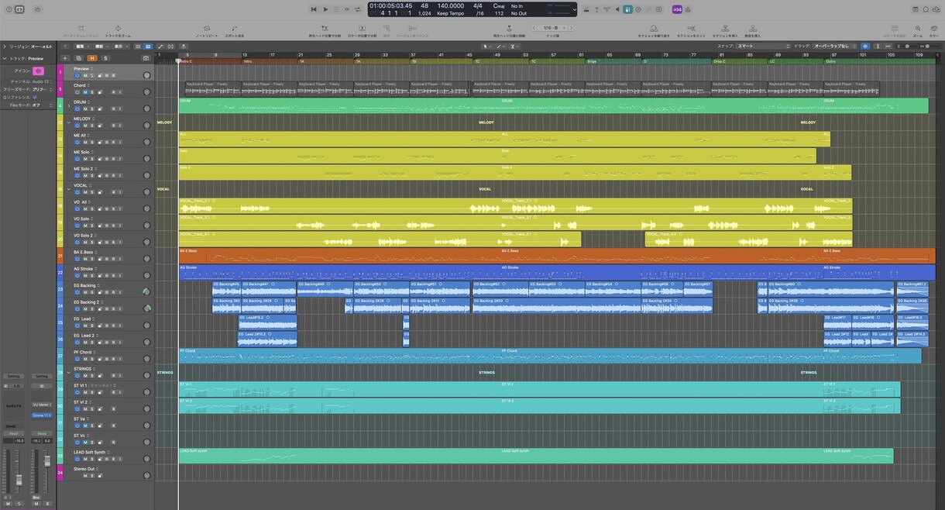Click the tempo value 140.0000
945x510 pixels.
[x=451, y=5]
